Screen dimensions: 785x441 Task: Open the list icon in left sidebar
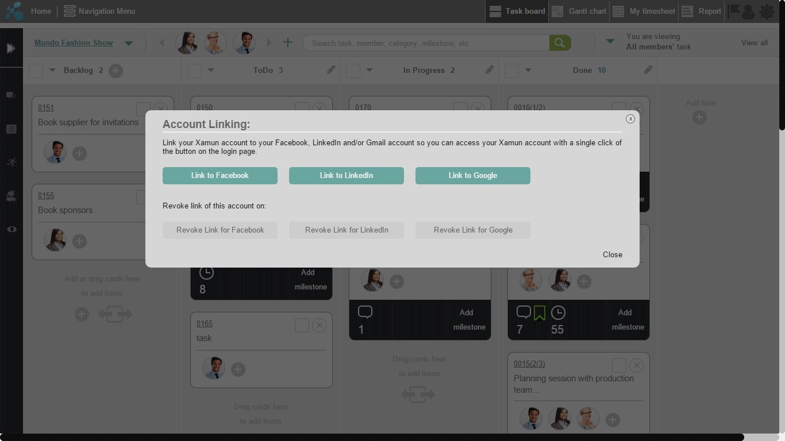point(11,129)
